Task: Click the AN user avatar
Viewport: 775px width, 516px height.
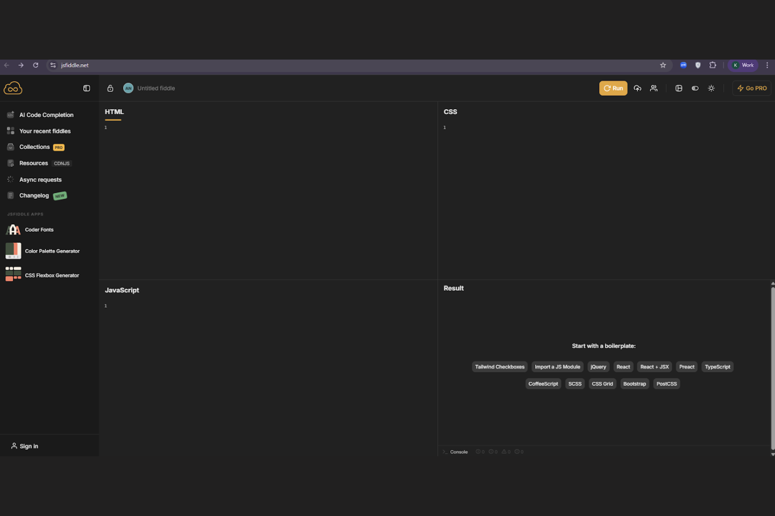Action: pyautogui.click(x=128, y=88)
